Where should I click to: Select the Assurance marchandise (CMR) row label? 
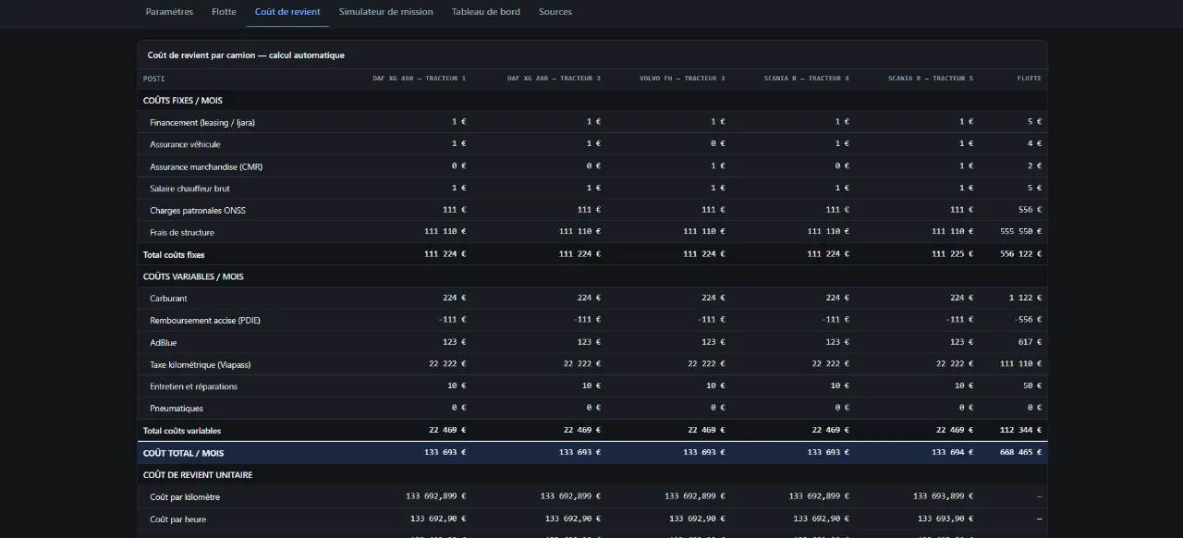coord(206,166)
